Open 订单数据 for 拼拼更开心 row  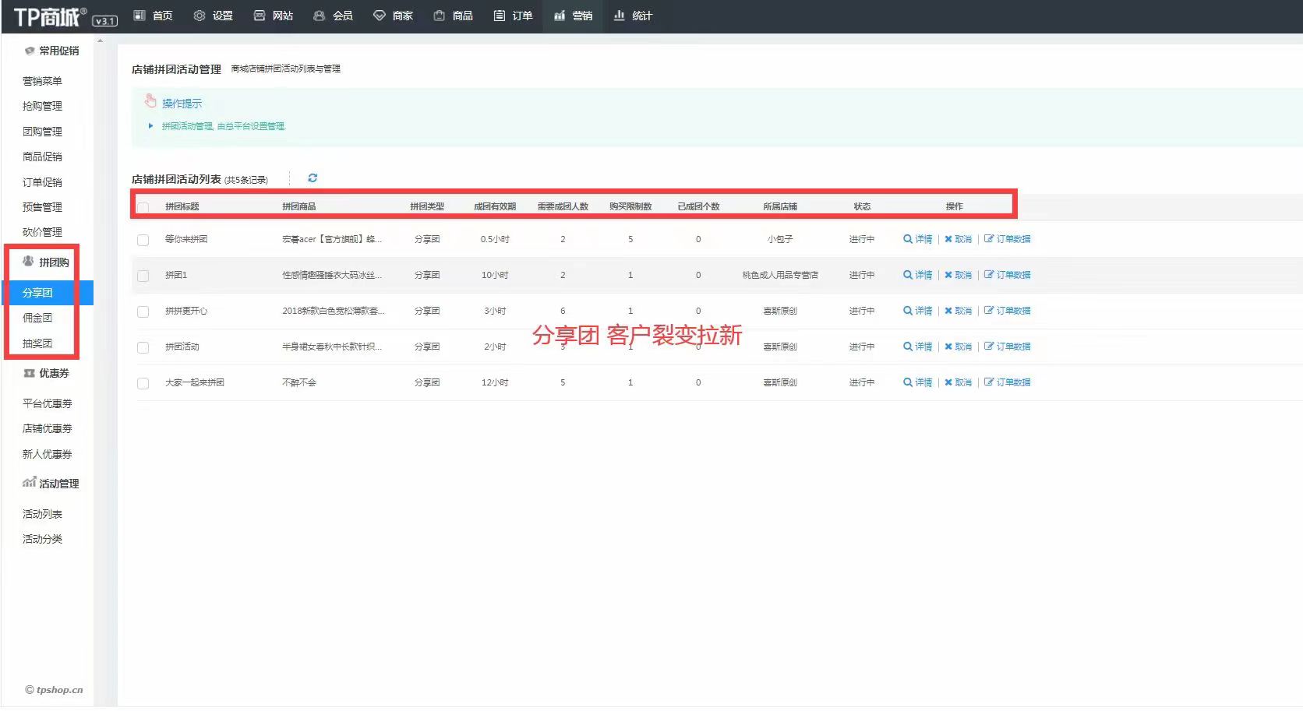pos(1007,311)
